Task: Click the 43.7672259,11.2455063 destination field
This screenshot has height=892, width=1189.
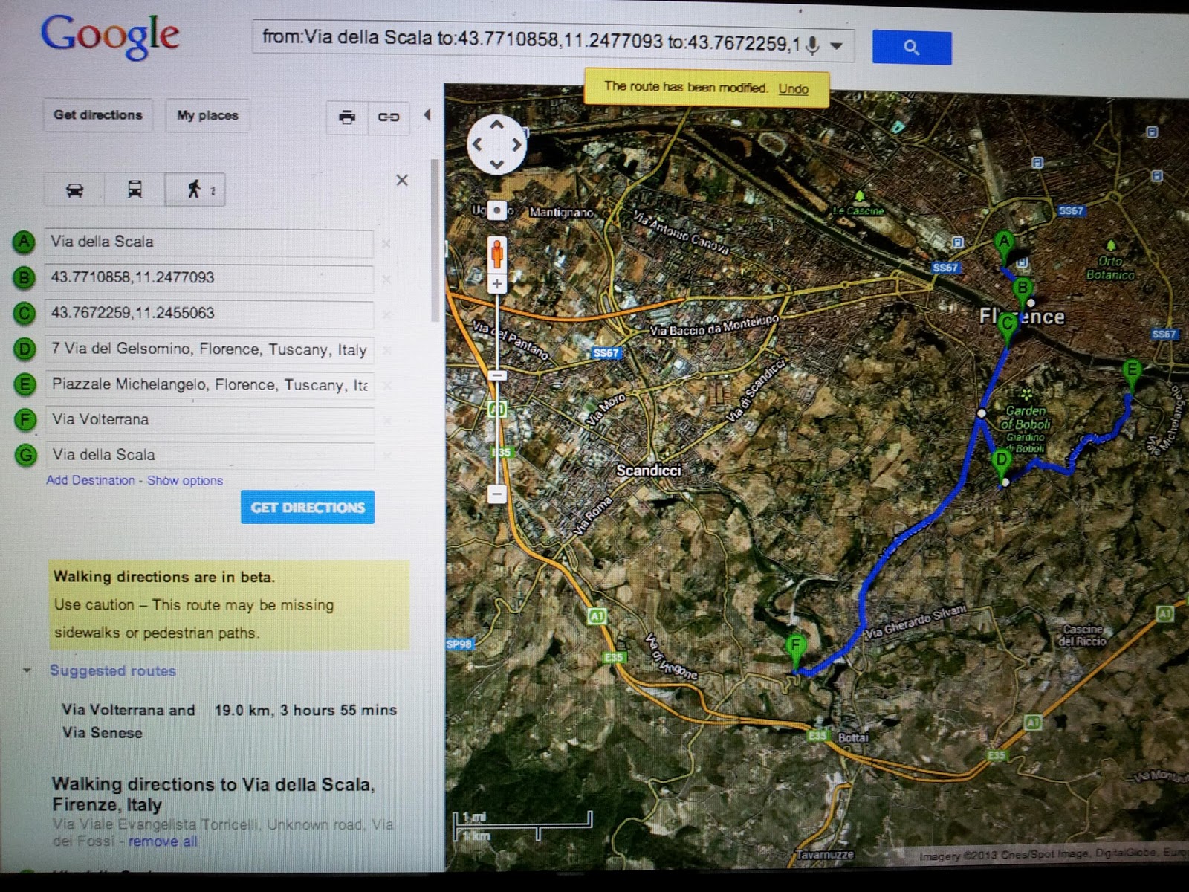Action: coord(208,314)
